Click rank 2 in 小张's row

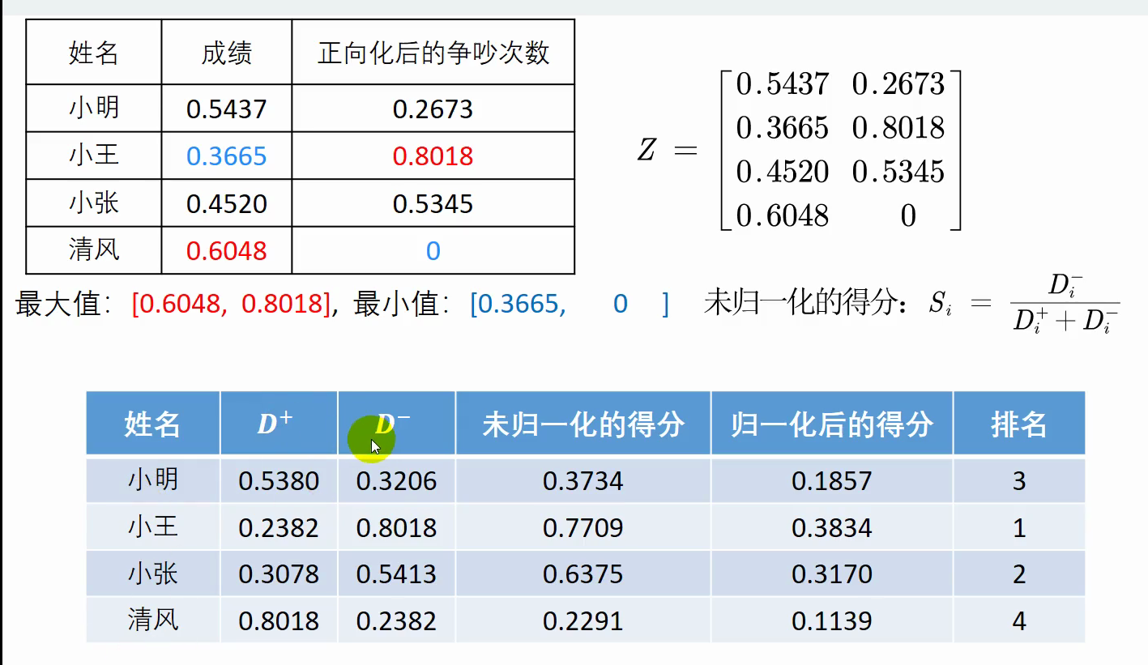[1019, 574]
